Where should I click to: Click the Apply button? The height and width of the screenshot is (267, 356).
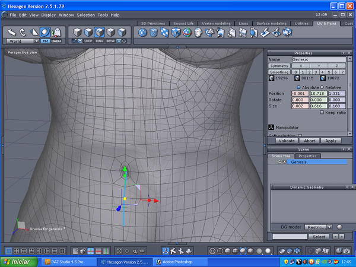click(x=331, y=141)
